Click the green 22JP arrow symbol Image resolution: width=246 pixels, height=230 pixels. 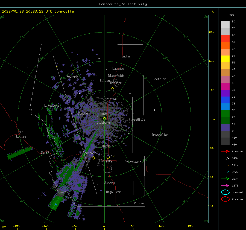pos(225,179)
